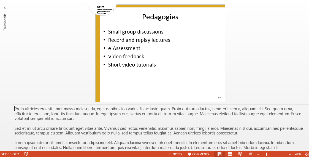Image resolution: width=309 pixels, height=157 pixels.
Task: Click in the 'Proin ultricies' notes paragraph
Action: point(158,114)
